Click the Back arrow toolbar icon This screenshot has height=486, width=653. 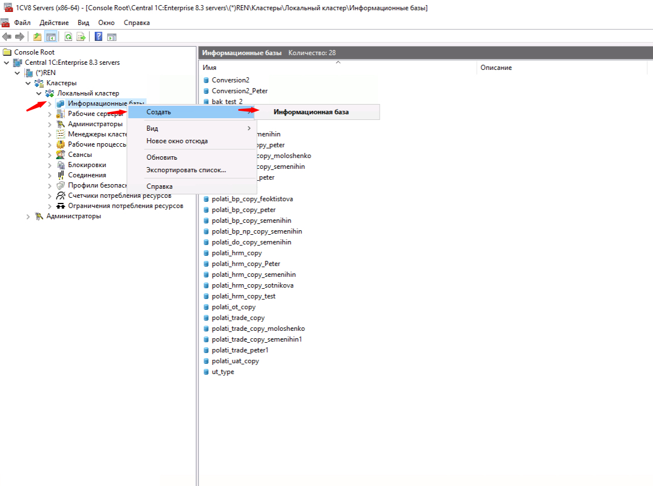pos(7,37)
